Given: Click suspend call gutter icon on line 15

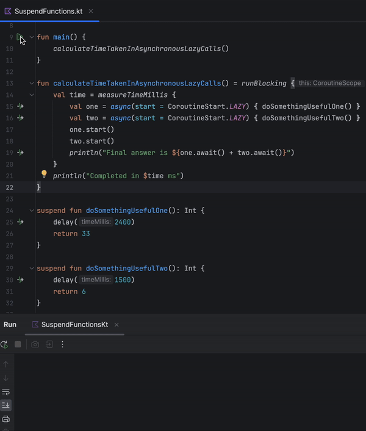Looking at the screenshot, I should (x=20, y=106).
